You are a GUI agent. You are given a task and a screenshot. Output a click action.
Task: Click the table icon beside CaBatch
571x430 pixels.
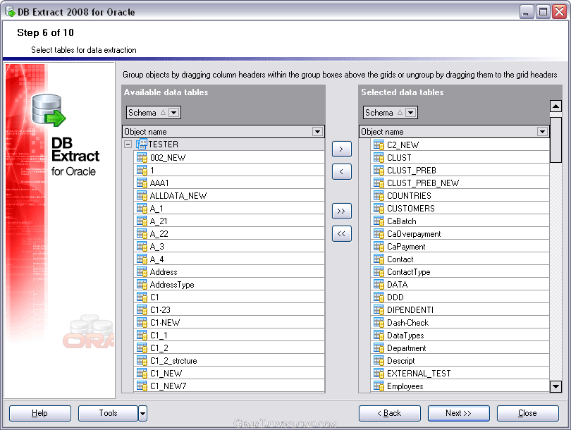[x=379, y=221]
